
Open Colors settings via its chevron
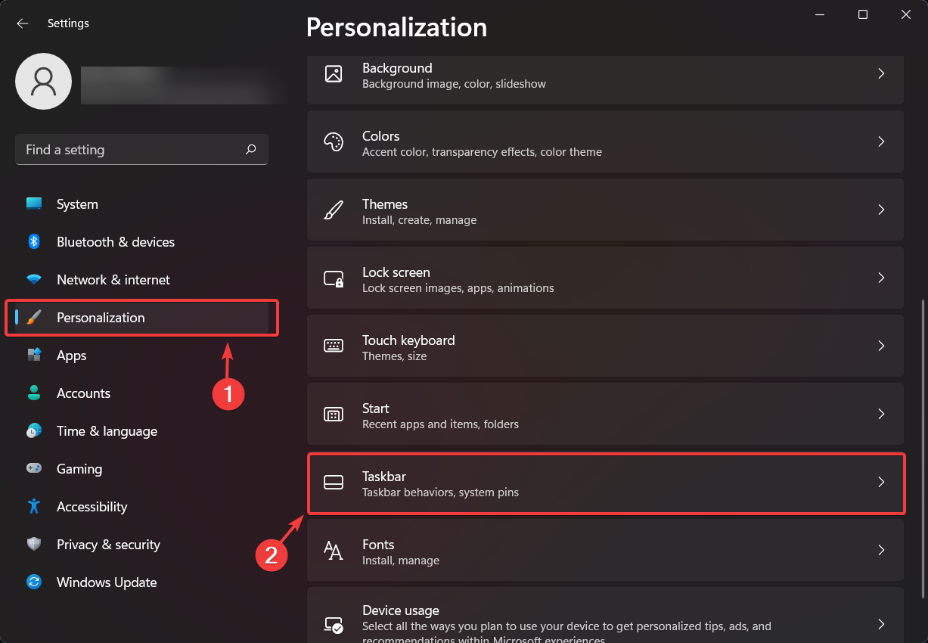pyautogui.click(x=881, y=141)
